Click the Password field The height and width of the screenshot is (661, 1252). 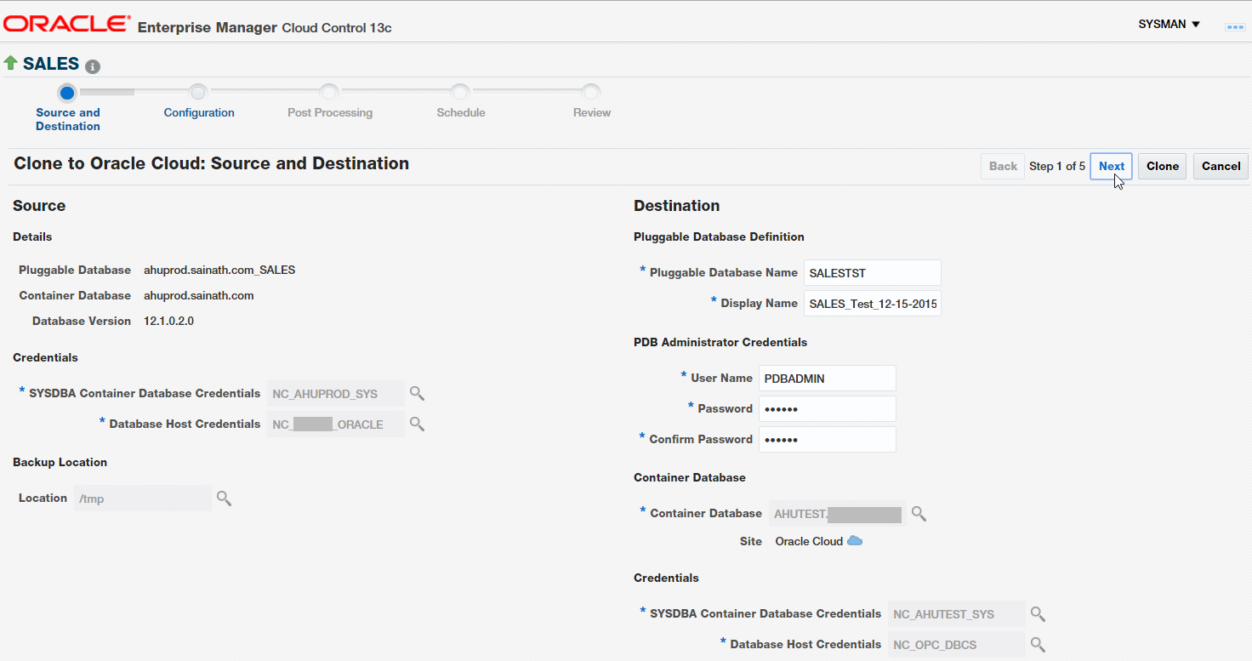point(828,409)
